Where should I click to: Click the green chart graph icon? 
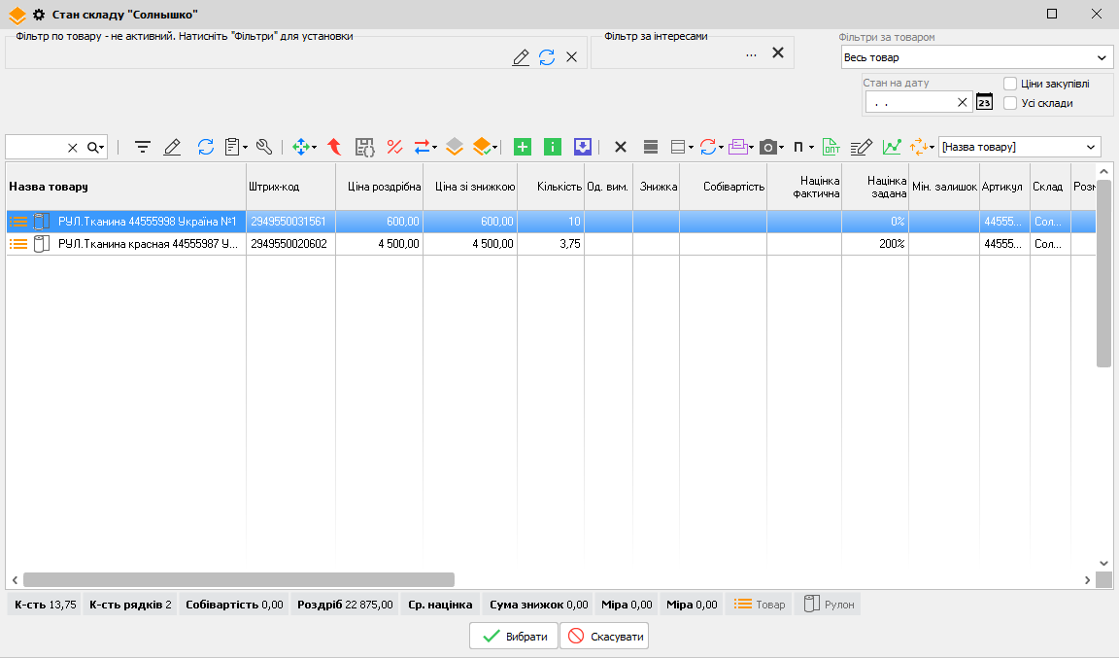(892, 147)
